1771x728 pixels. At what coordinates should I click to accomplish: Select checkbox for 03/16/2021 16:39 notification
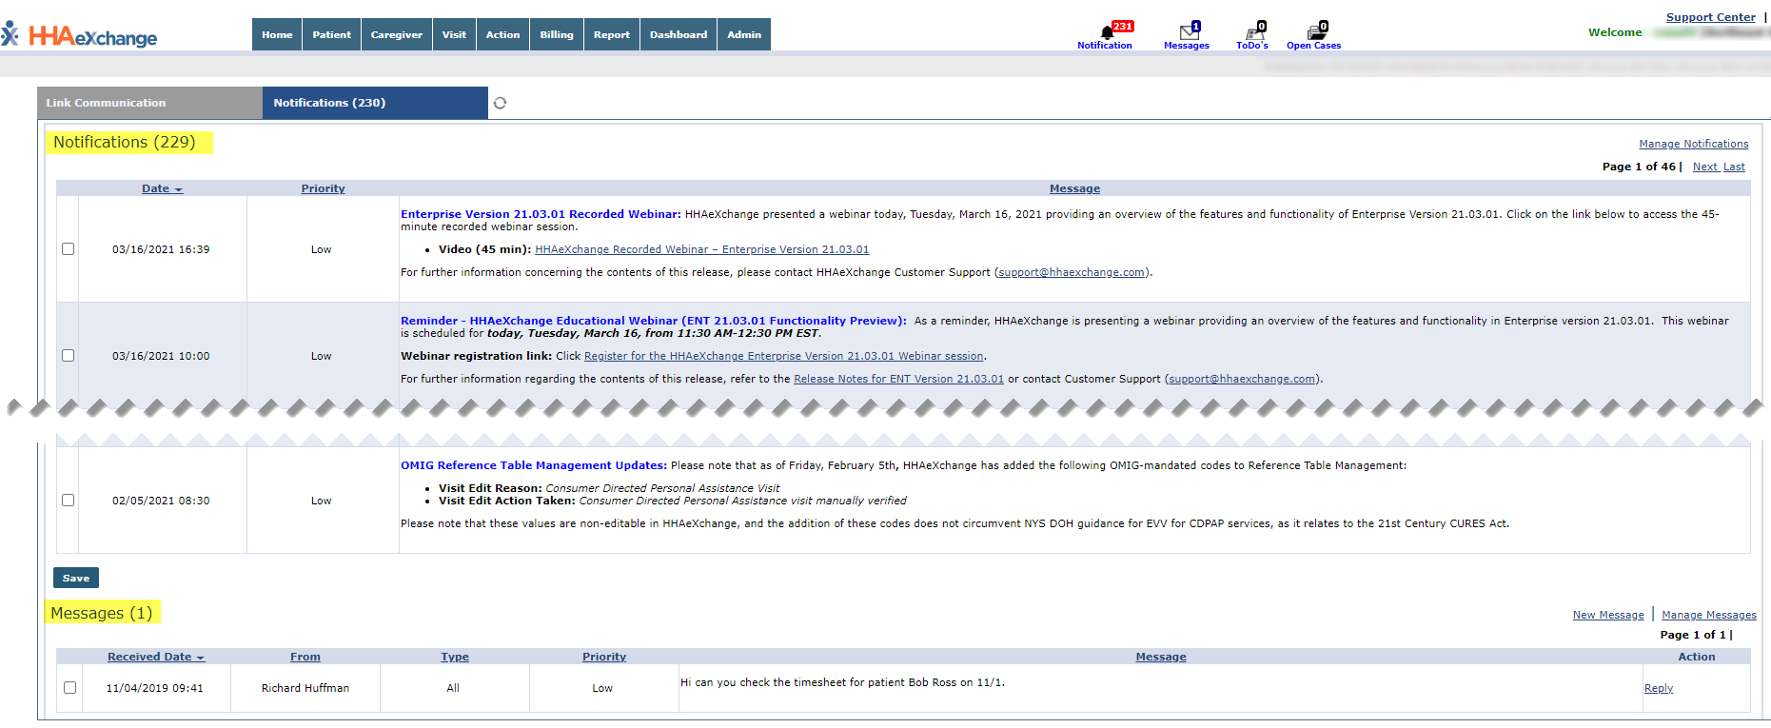(x=68, y=249)
